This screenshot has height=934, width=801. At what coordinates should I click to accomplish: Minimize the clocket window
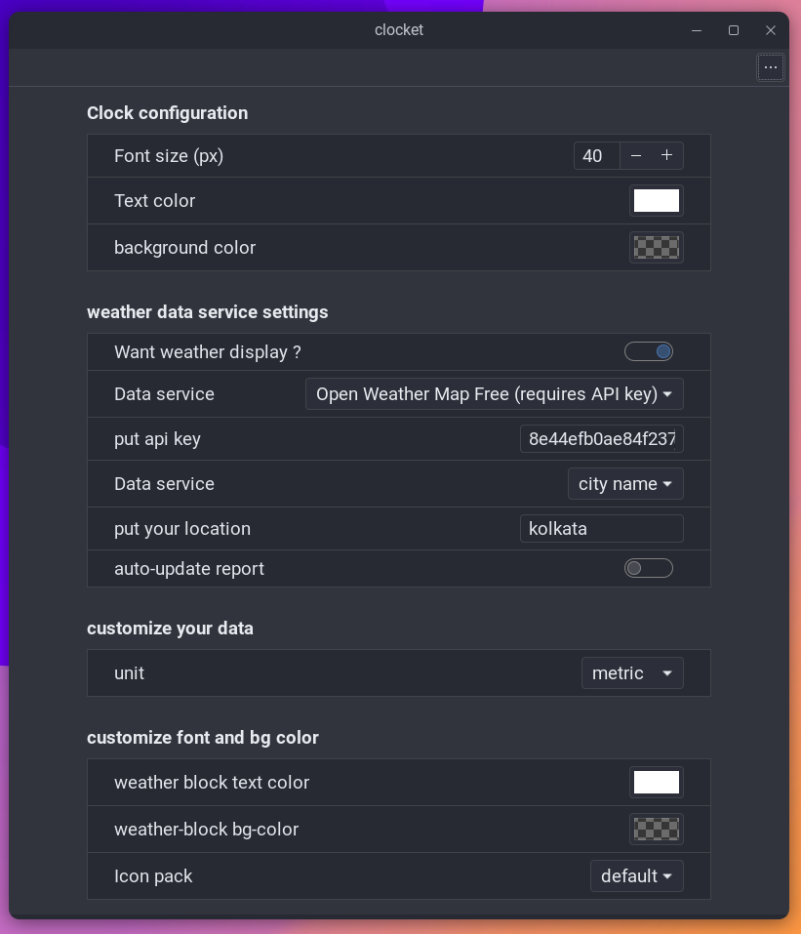pyautogui.click(x=697, y=30)
